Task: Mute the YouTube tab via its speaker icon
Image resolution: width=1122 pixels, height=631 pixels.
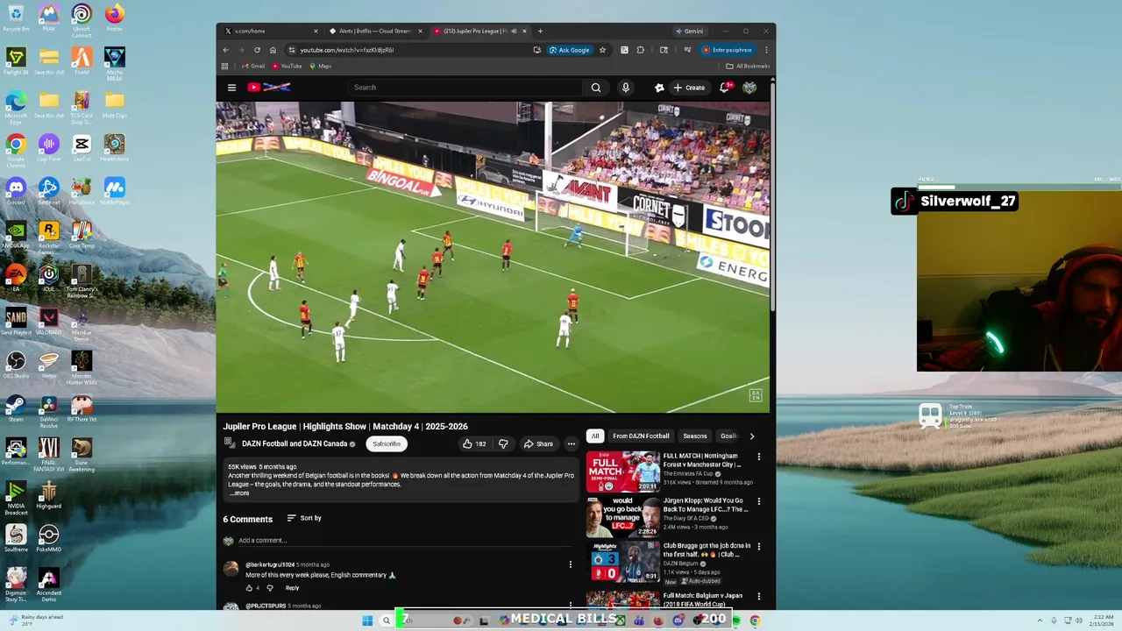Action: pos(514,31)
